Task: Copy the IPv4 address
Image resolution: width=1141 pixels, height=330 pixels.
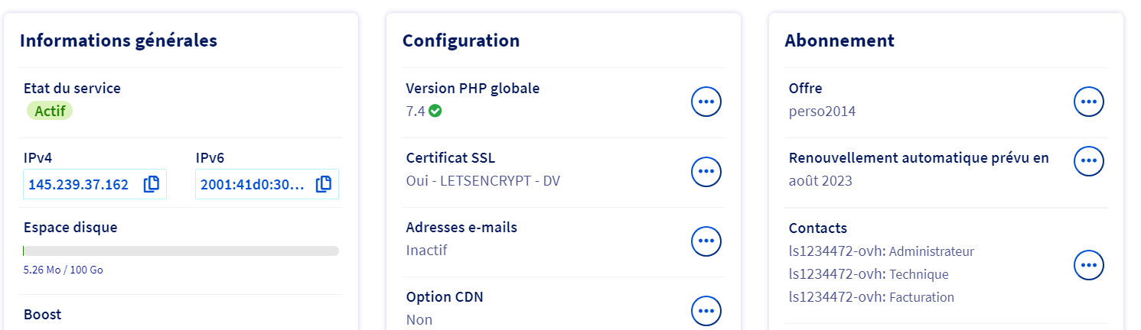Action: coord(152,184)
